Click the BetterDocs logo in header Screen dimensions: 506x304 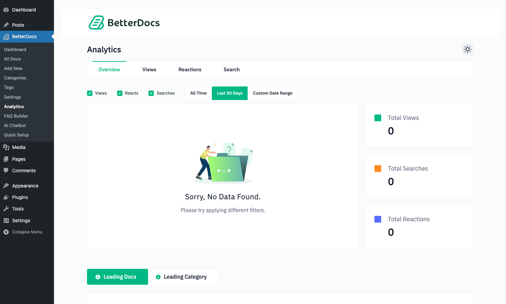click(124, 23)
